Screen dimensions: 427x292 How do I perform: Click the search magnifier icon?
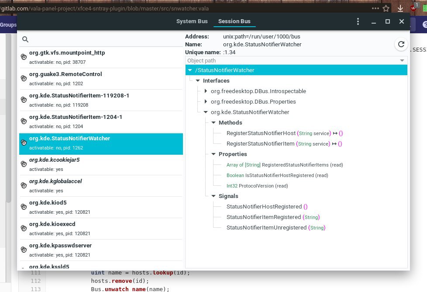[x=25, y=39]
